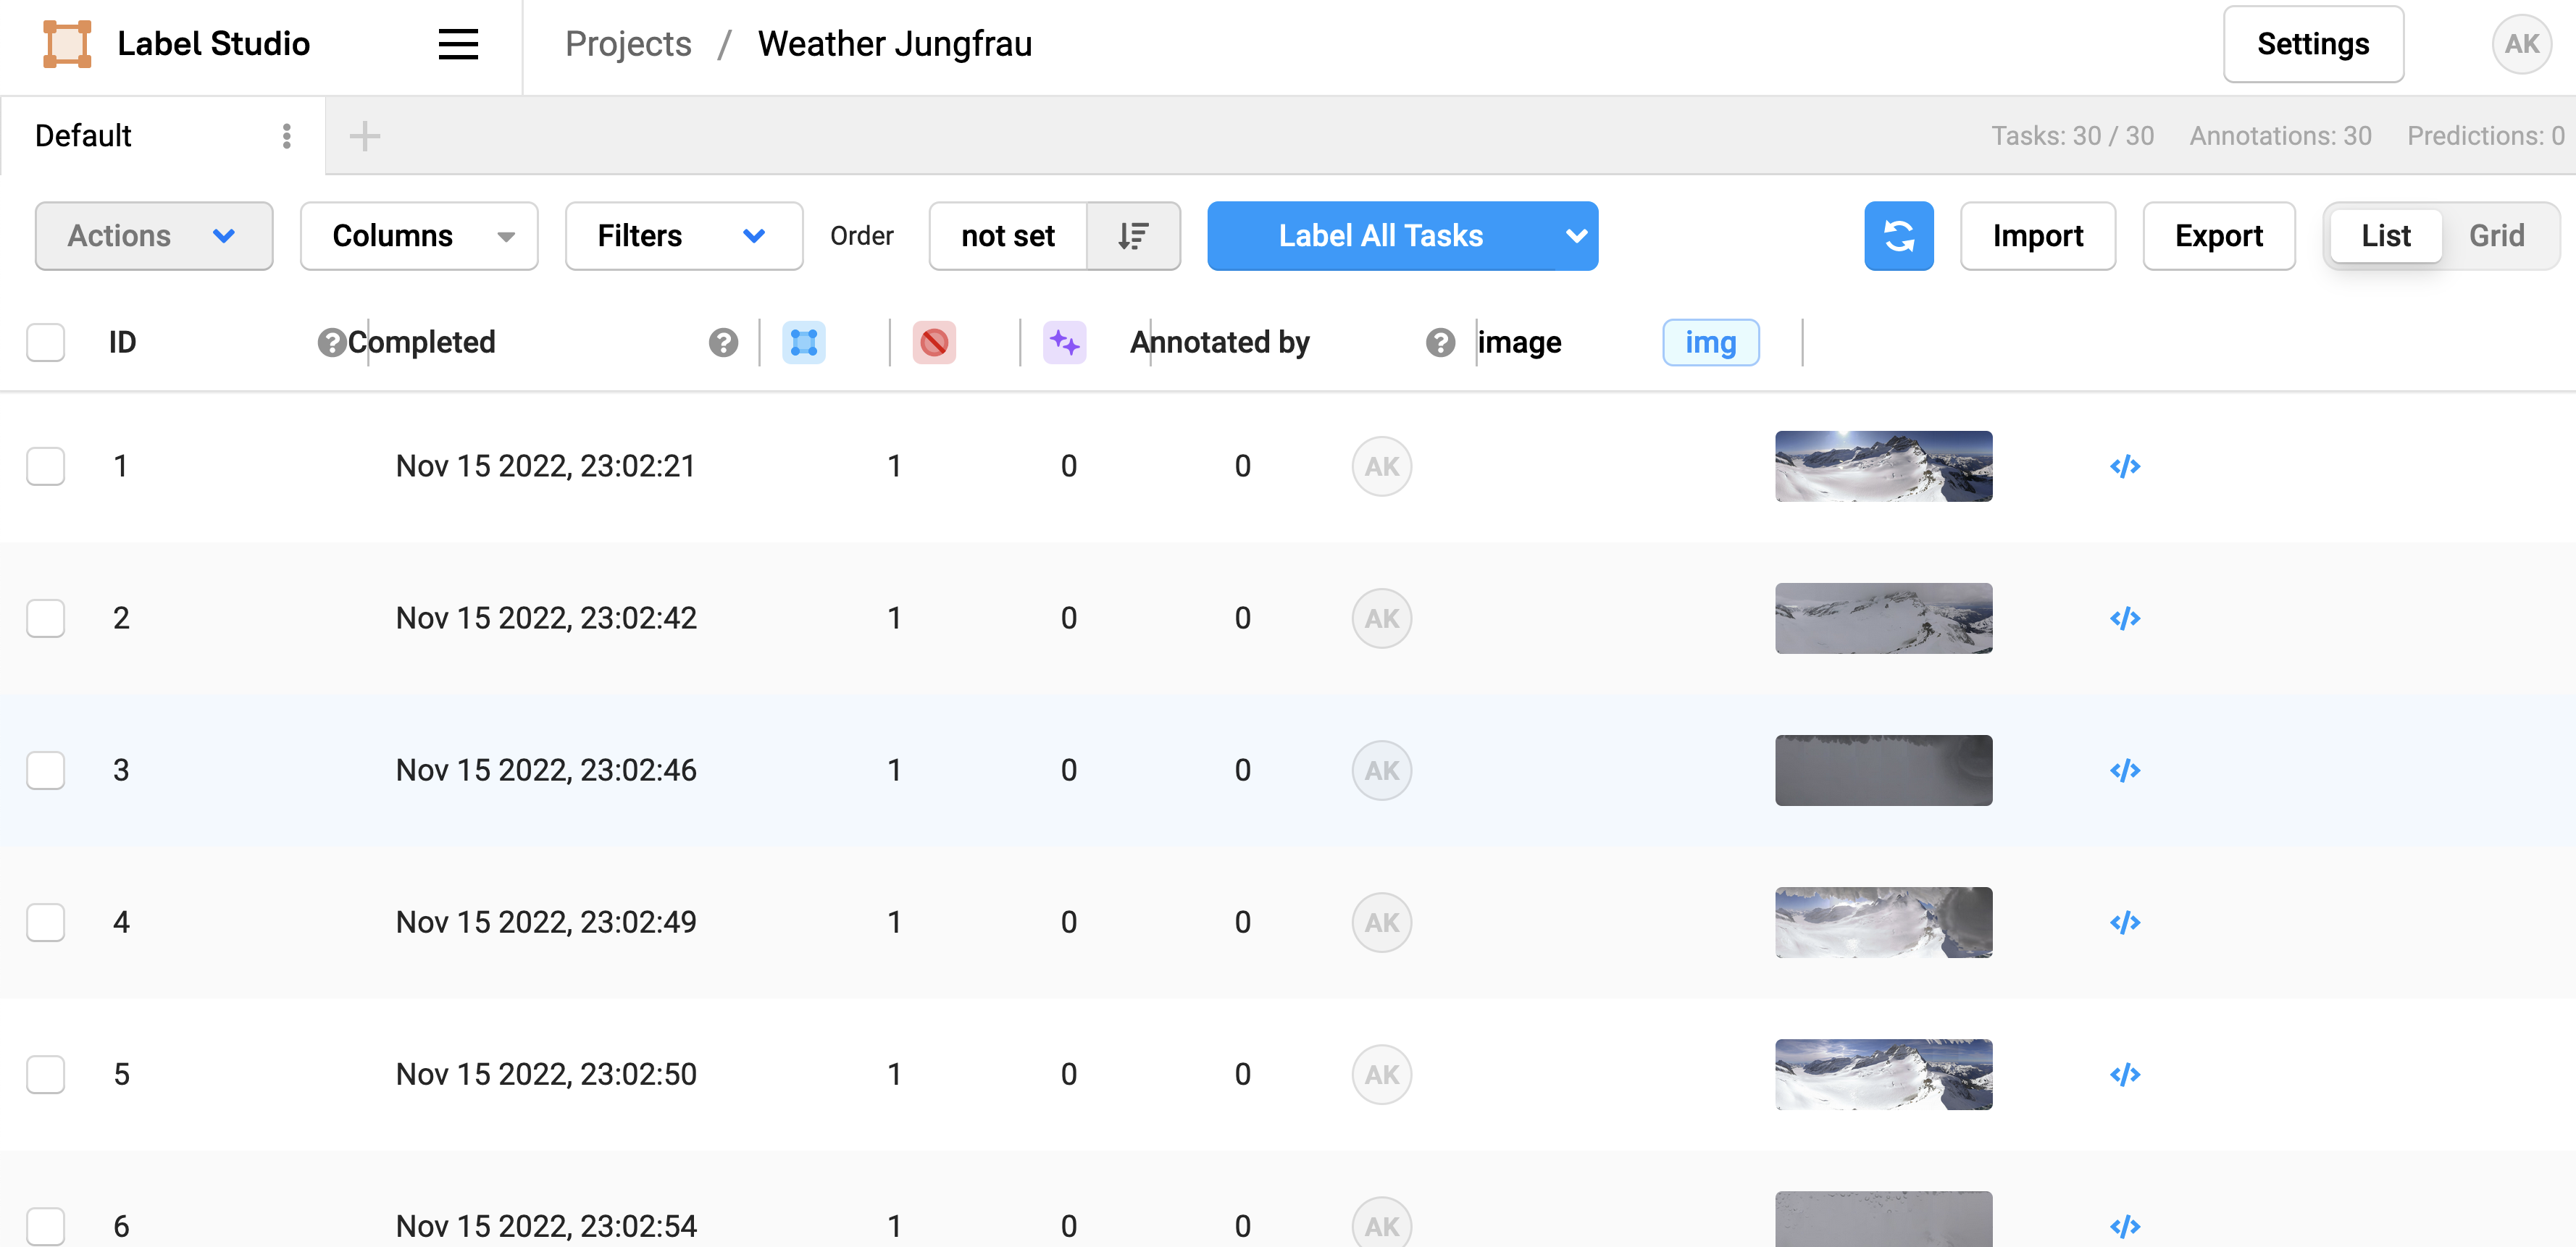The image size is (2576, 1247).
Task: Show source code for task 4
Action: tap(2125, 923)
